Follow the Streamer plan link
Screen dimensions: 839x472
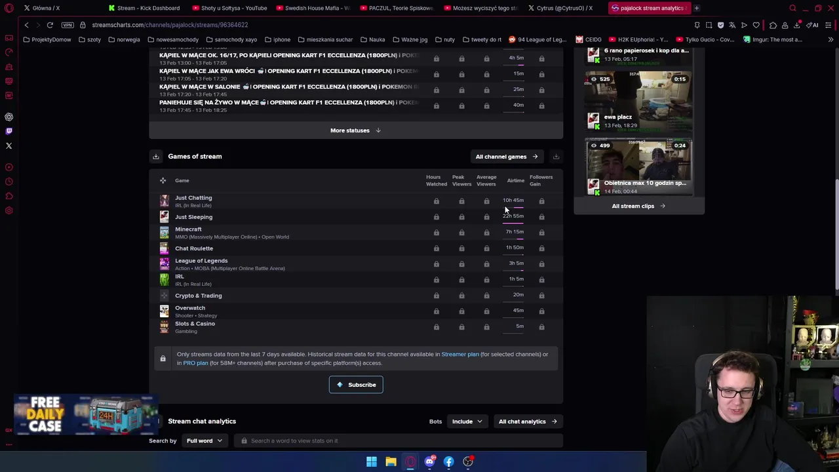point(460,354)
